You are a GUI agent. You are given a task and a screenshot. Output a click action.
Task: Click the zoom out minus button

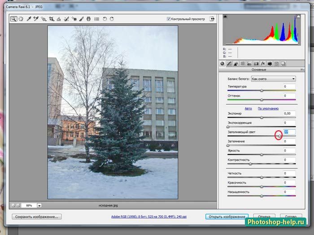pos(13,205)
